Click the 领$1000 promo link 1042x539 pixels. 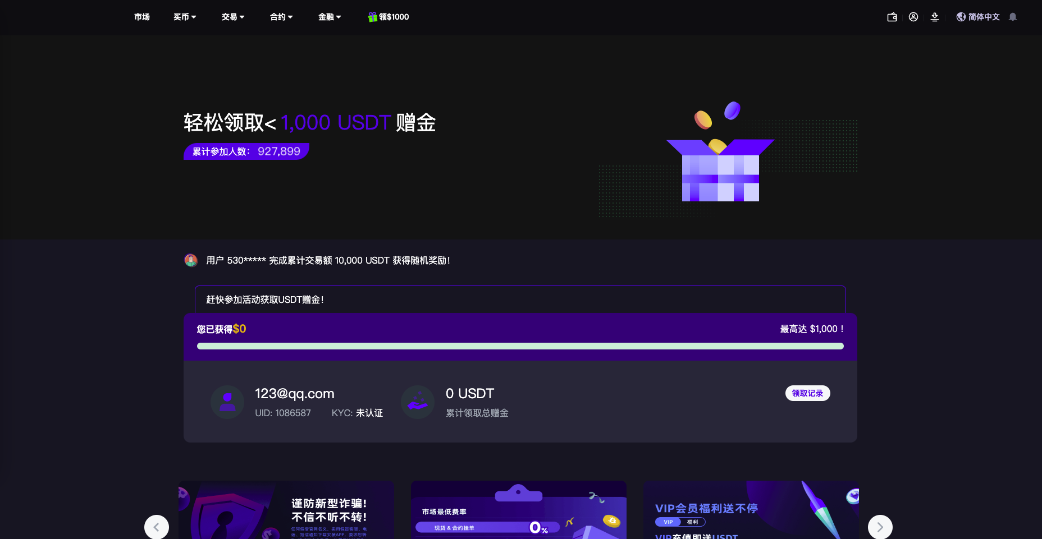[394, 17]
